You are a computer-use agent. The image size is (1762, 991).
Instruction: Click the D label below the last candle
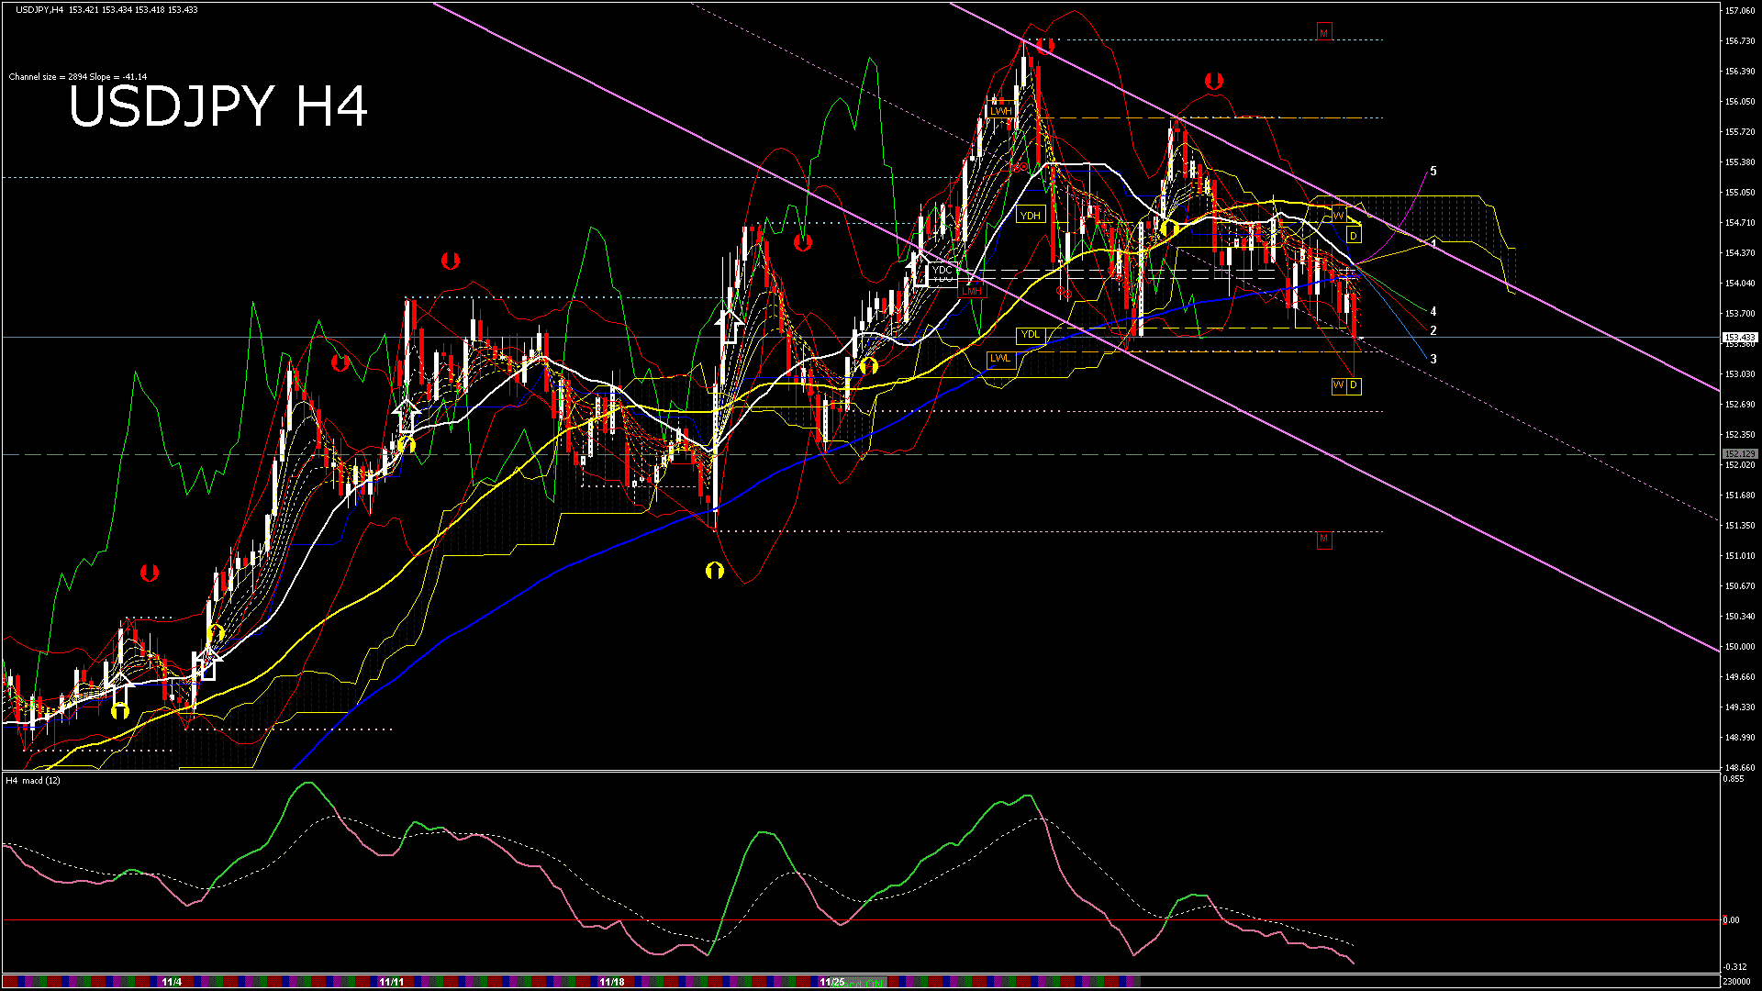(1354, 385)
